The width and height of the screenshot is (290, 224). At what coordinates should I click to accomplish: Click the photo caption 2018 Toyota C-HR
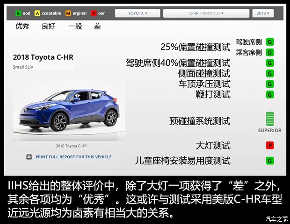[x=71, y=146]
